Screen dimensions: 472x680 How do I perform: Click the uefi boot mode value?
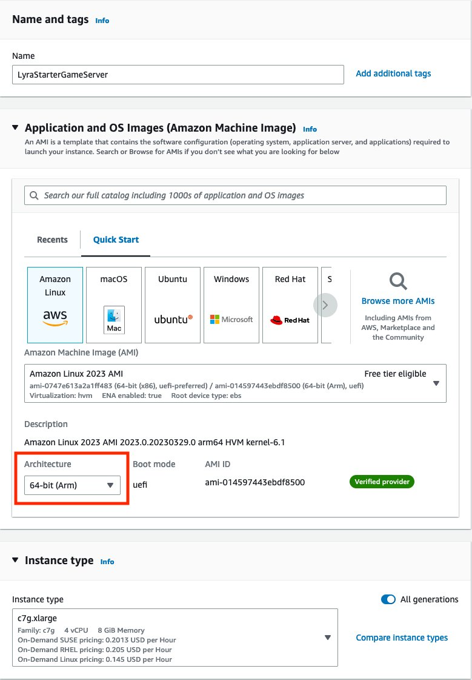click(x=140, y=485)
